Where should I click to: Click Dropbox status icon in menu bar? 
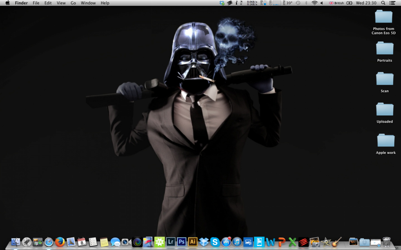(222, 3)
